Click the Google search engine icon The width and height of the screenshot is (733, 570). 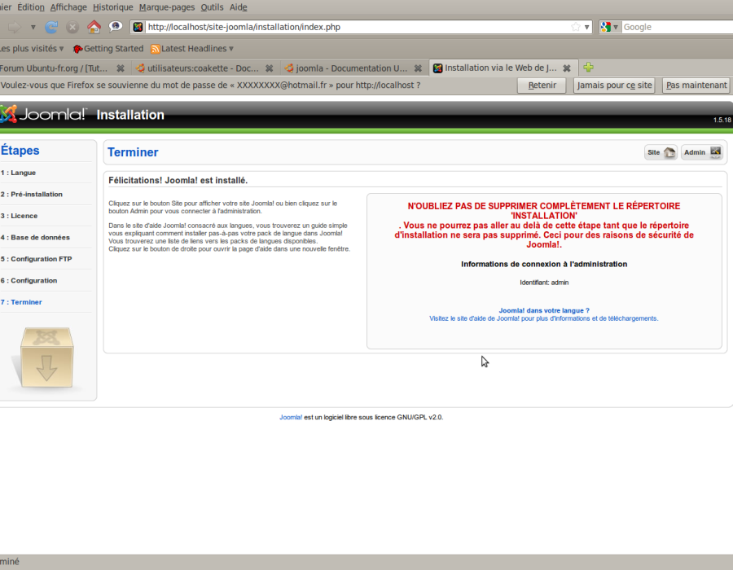[x=606, y=27]
